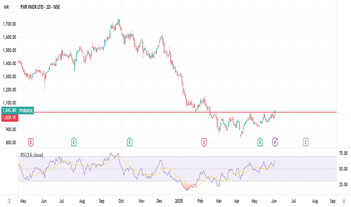
Task: Toggle the A auto-scale button
Action: click(344, 201)
